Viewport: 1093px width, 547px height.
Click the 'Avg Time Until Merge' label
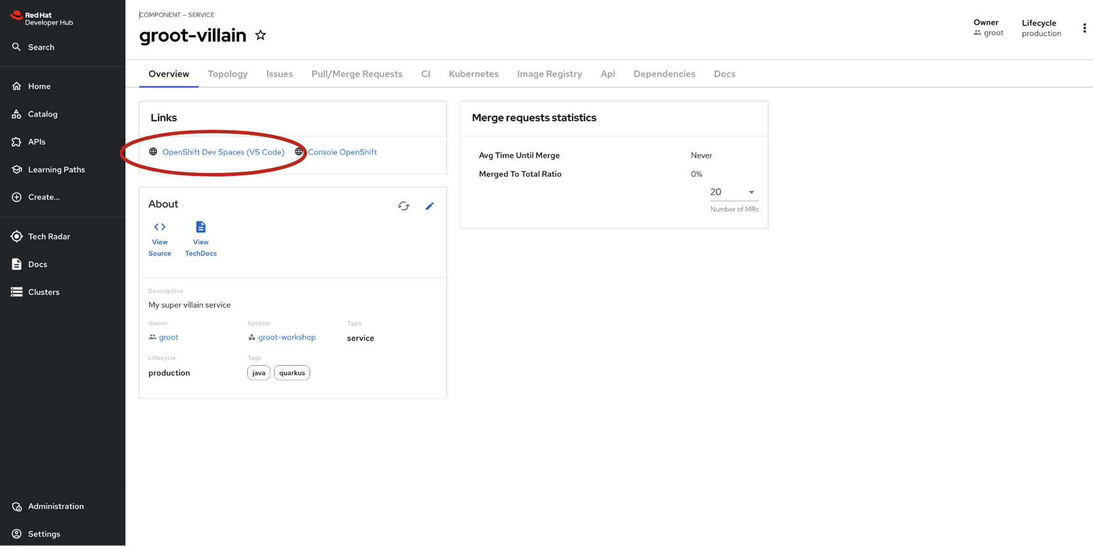coord(519,156)
